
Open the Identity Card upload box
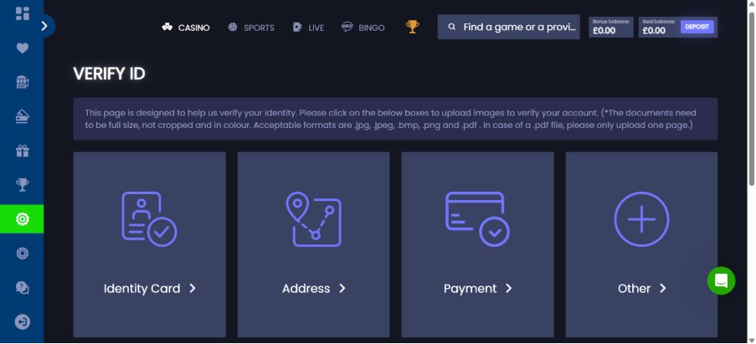click(x=149, y=245)
